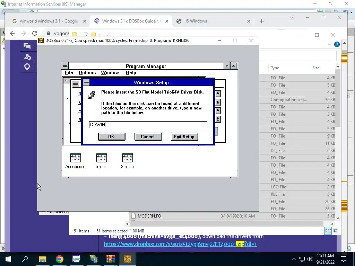Switch Explorer to details view icon
The height and width of the screenshot is (266, 355).
point(328,231)
